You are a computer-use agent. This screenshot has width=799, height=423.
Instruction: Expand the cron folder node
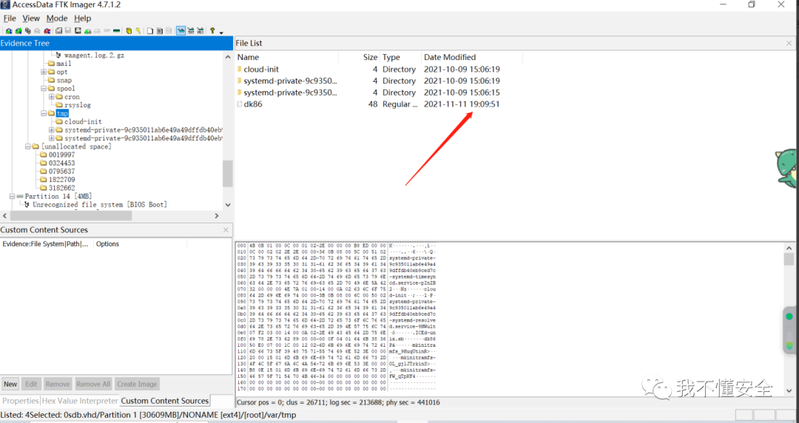pyautogui.click(x=52, y=97)
